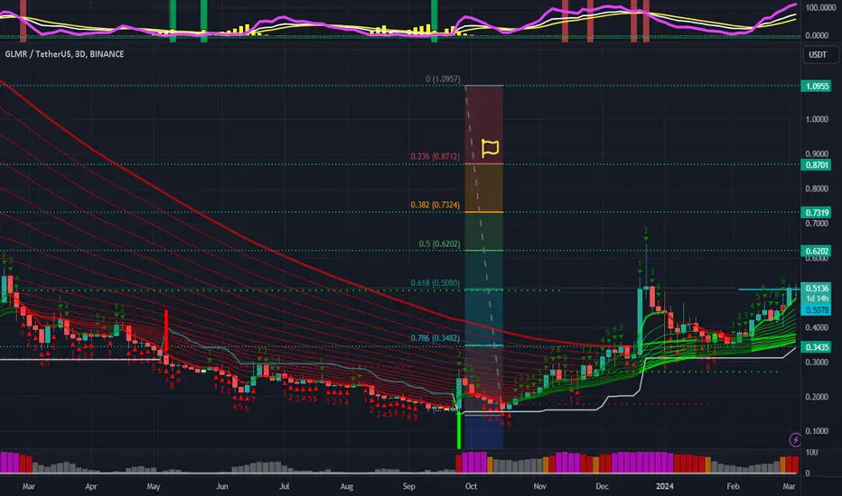Select the 0.5078 cyan price label

[816, 310]
